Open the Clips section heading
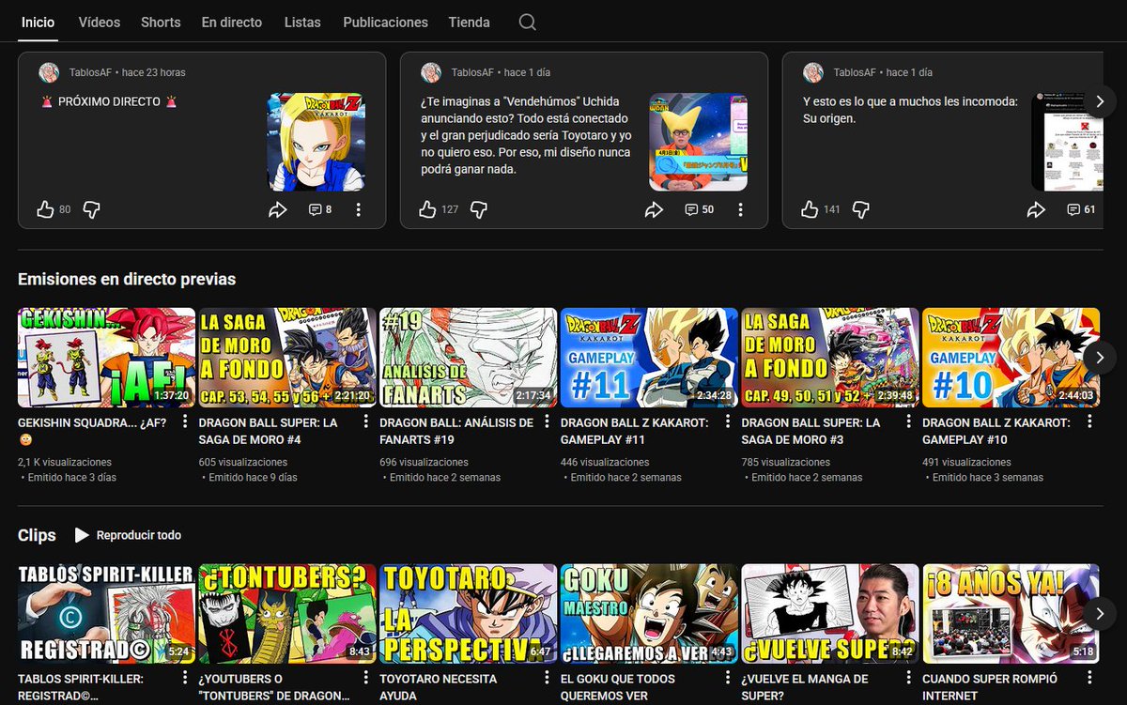This screenshot has height=705, width=1127. [37, 535]
